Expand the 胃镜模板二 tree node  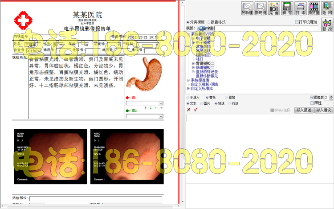tap(193, 63)
